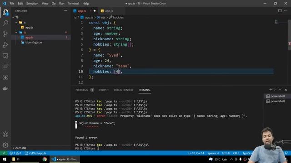Open the Thunder Client lightning icon

pos(5,77)
